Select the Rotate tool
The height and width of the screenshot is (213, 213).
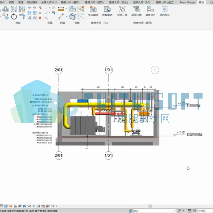[x=14, y=17]
